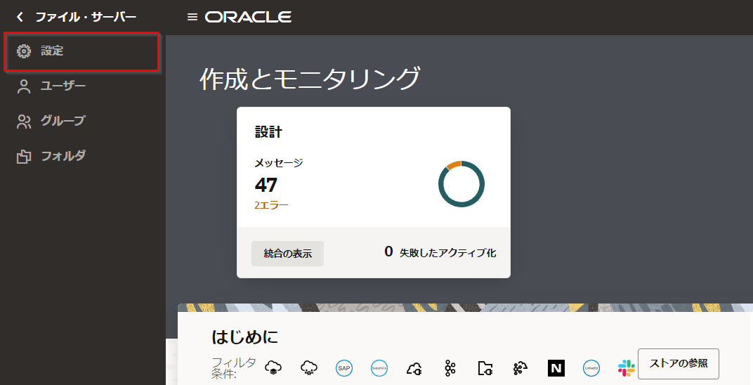Click the 統合の表示 button

coord(287,253)
